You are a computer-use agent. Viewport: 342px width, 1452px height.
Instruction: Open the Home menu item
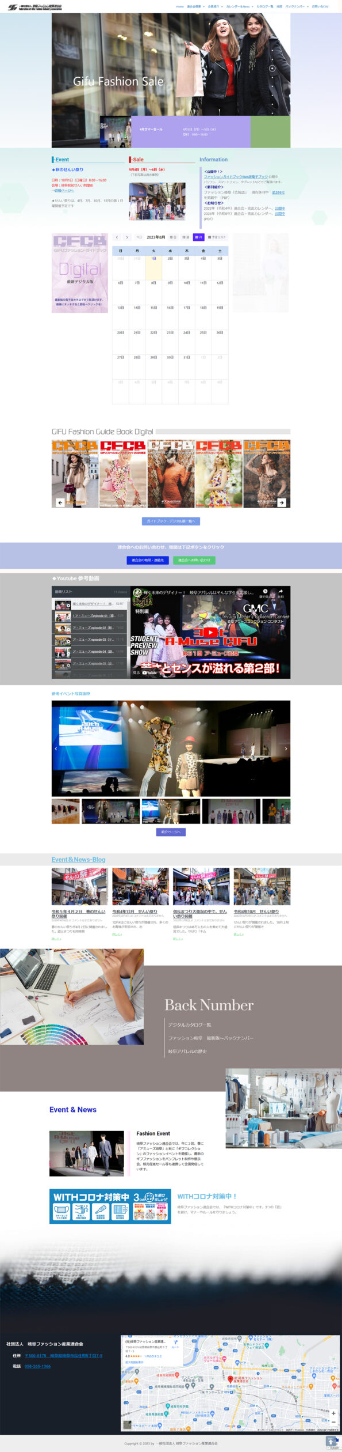coord(180,6)
